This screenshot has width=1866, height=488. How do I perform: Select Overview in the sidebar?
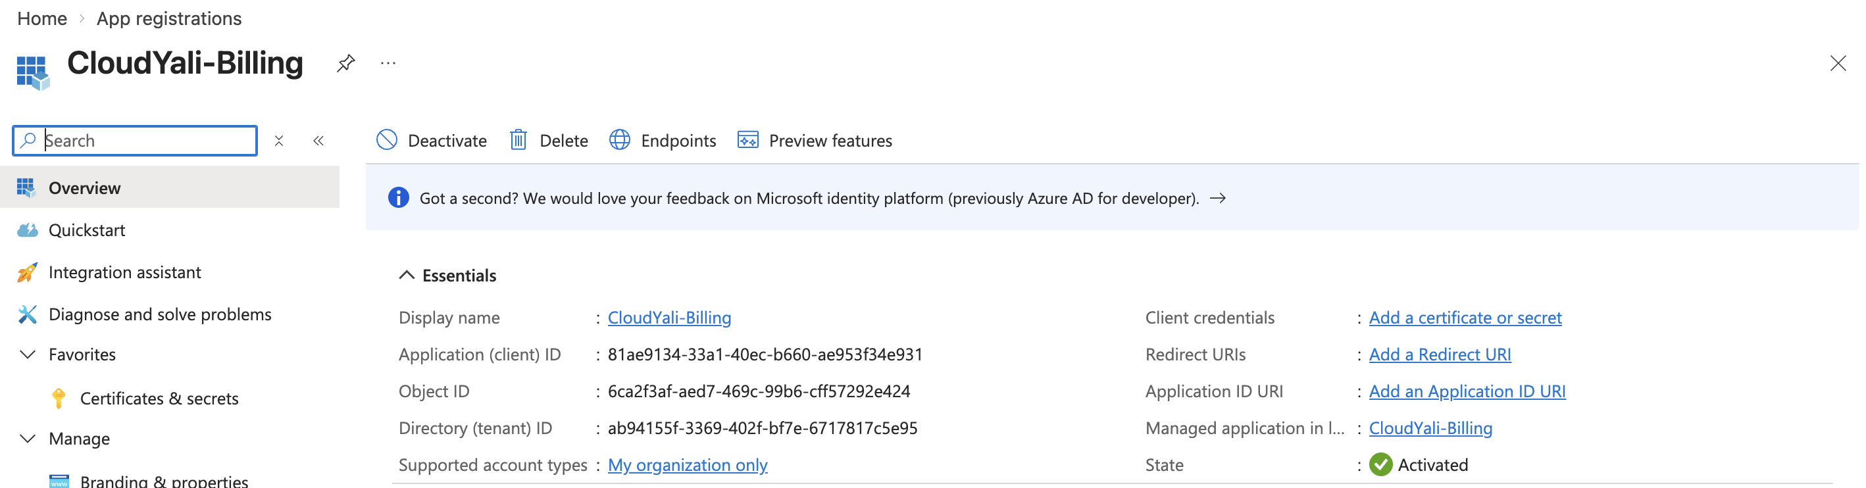click(170, 187)
